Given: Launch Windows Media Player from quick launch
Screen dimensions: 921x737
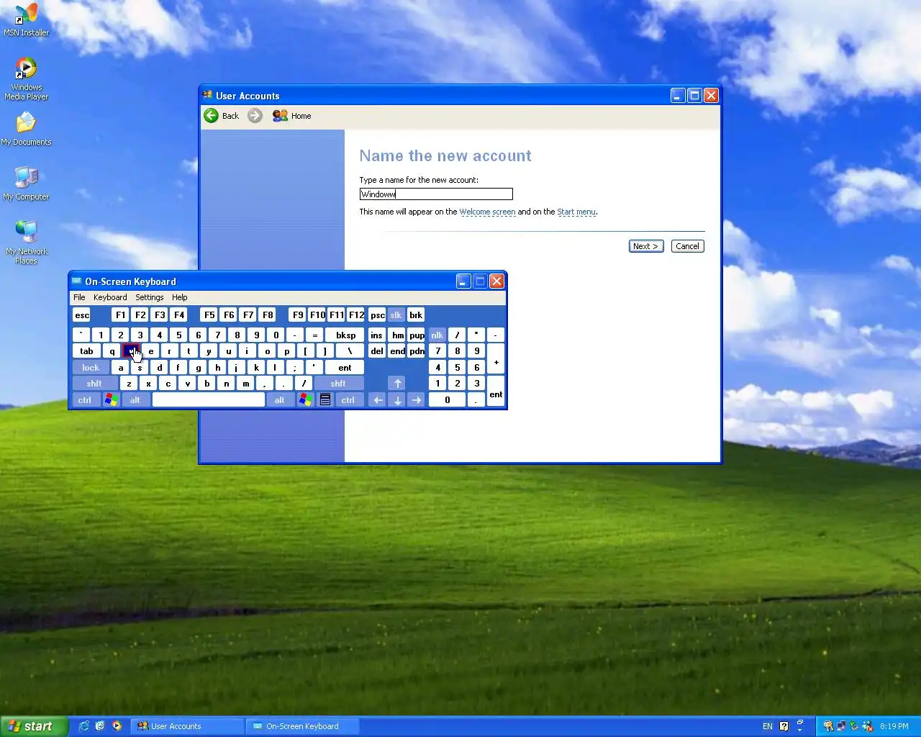Looking at the screenshot, I should (x=117, y=726).
